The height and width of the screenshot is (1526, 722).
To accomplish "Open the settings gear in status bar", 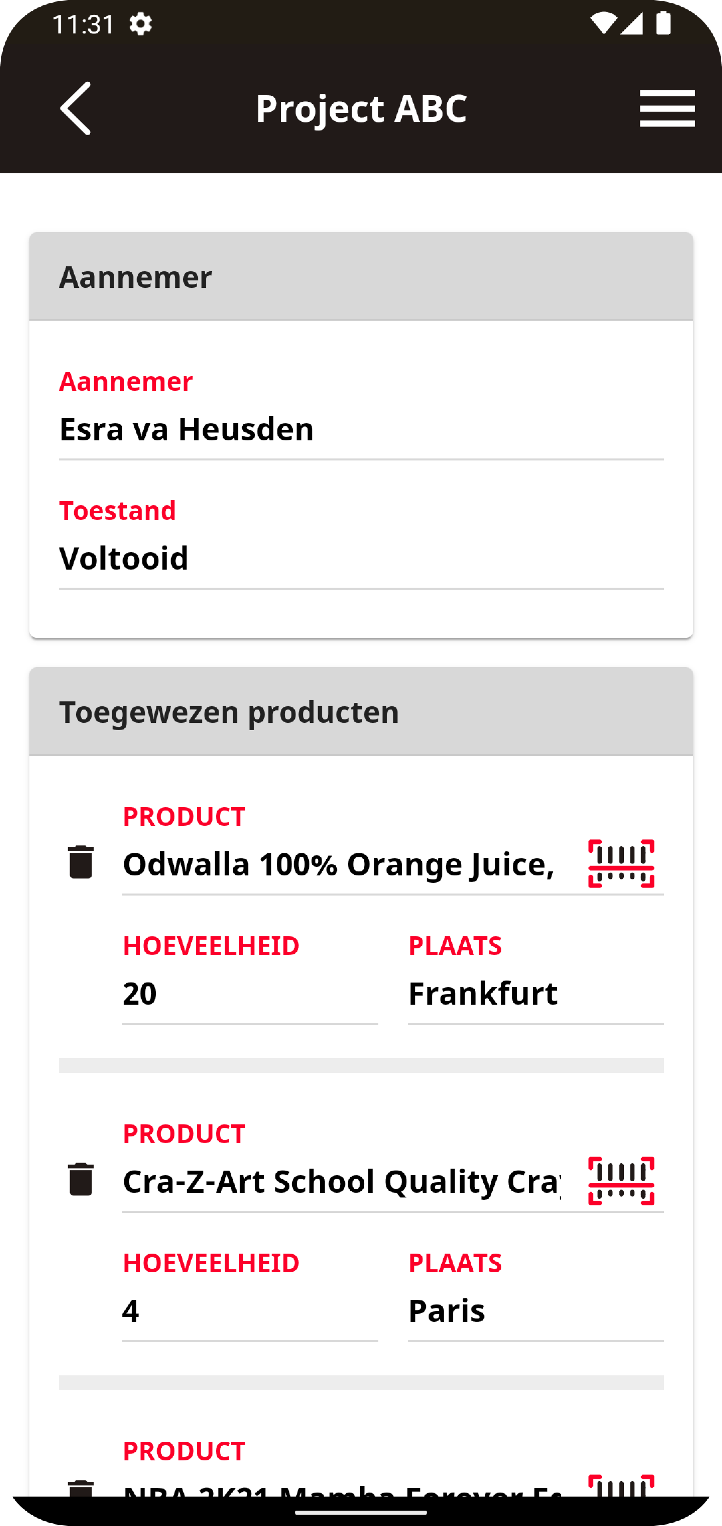I will pyautogui.click(x=140, y=25).
